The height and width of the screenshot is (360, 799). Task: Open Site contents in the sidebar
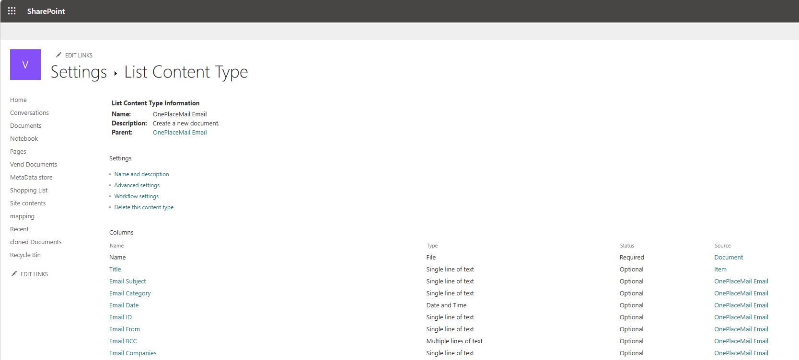point(28,203)
